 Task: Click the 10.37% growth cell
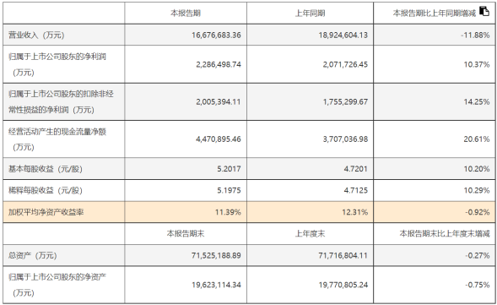[x=477, y=64]
